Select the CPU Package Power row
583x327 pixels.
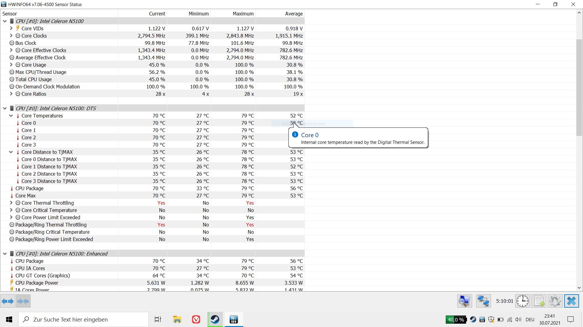coord(152,283)
